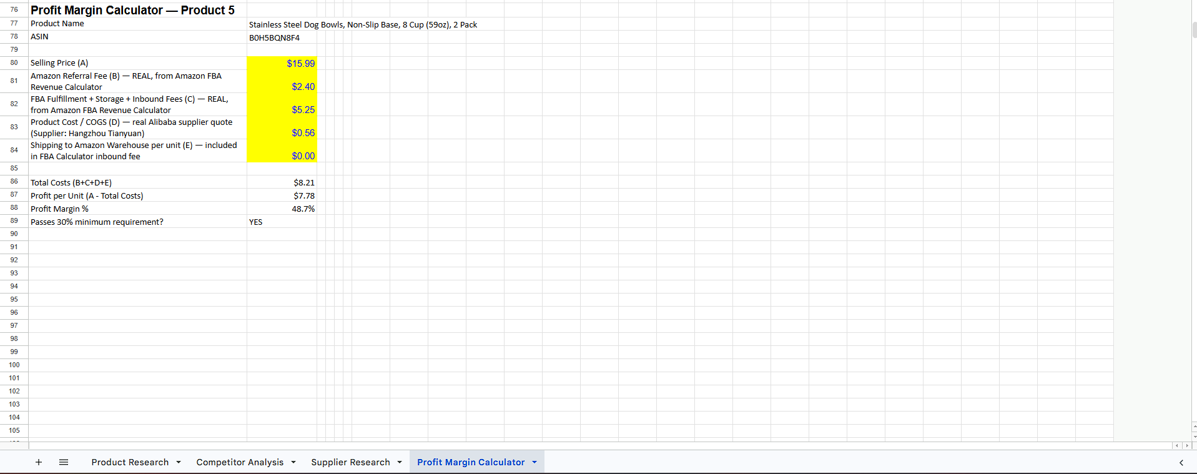Click the vertical scrollbar thumb

[1195, 29]
